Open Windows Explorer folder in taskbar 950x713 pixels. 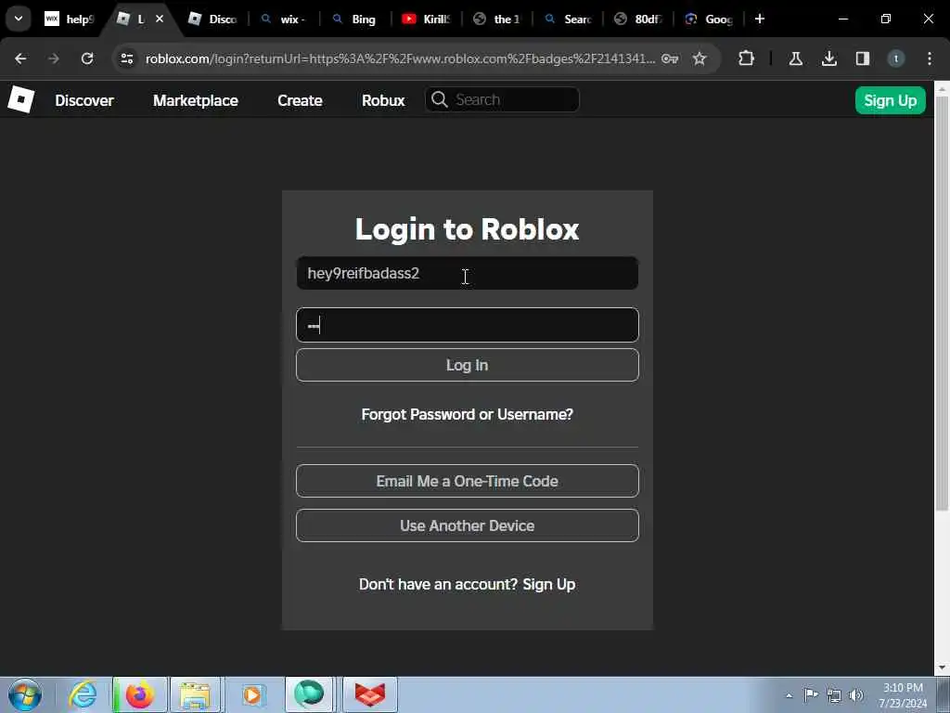click(195, 694)
